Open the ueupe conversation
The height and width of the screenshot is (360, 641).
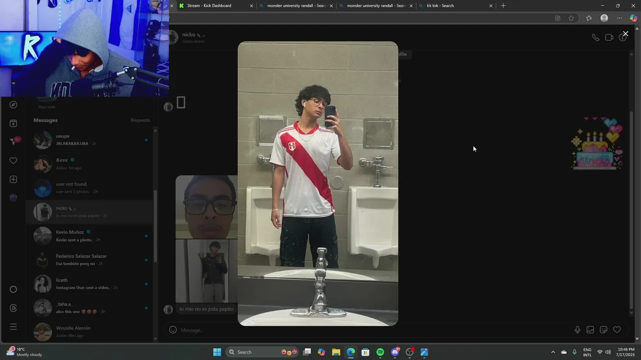pyautogui.click(x=90, y=140)
